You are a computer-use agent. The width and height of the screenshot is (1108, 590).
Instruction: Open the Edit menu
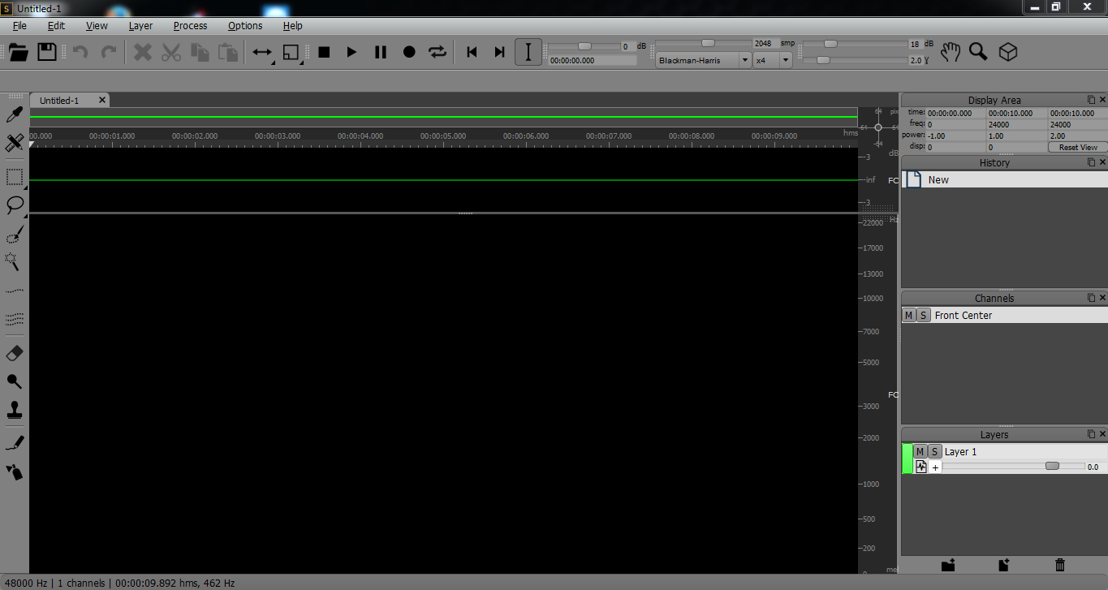point(56,25)
